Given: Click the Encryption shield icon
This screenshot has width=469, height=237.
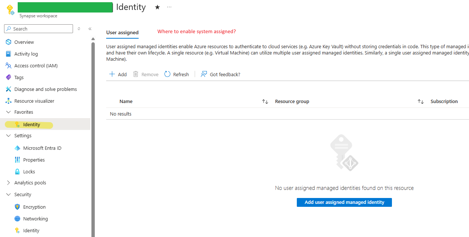Looking at the screenshot, I should (x=17, y=207).
